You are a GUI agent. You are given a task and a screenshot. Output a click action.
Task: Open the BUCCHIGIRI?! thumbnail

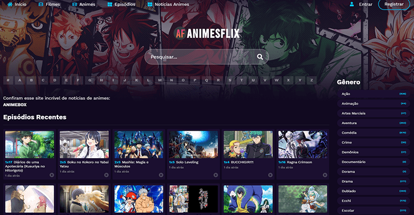point(248,145)
